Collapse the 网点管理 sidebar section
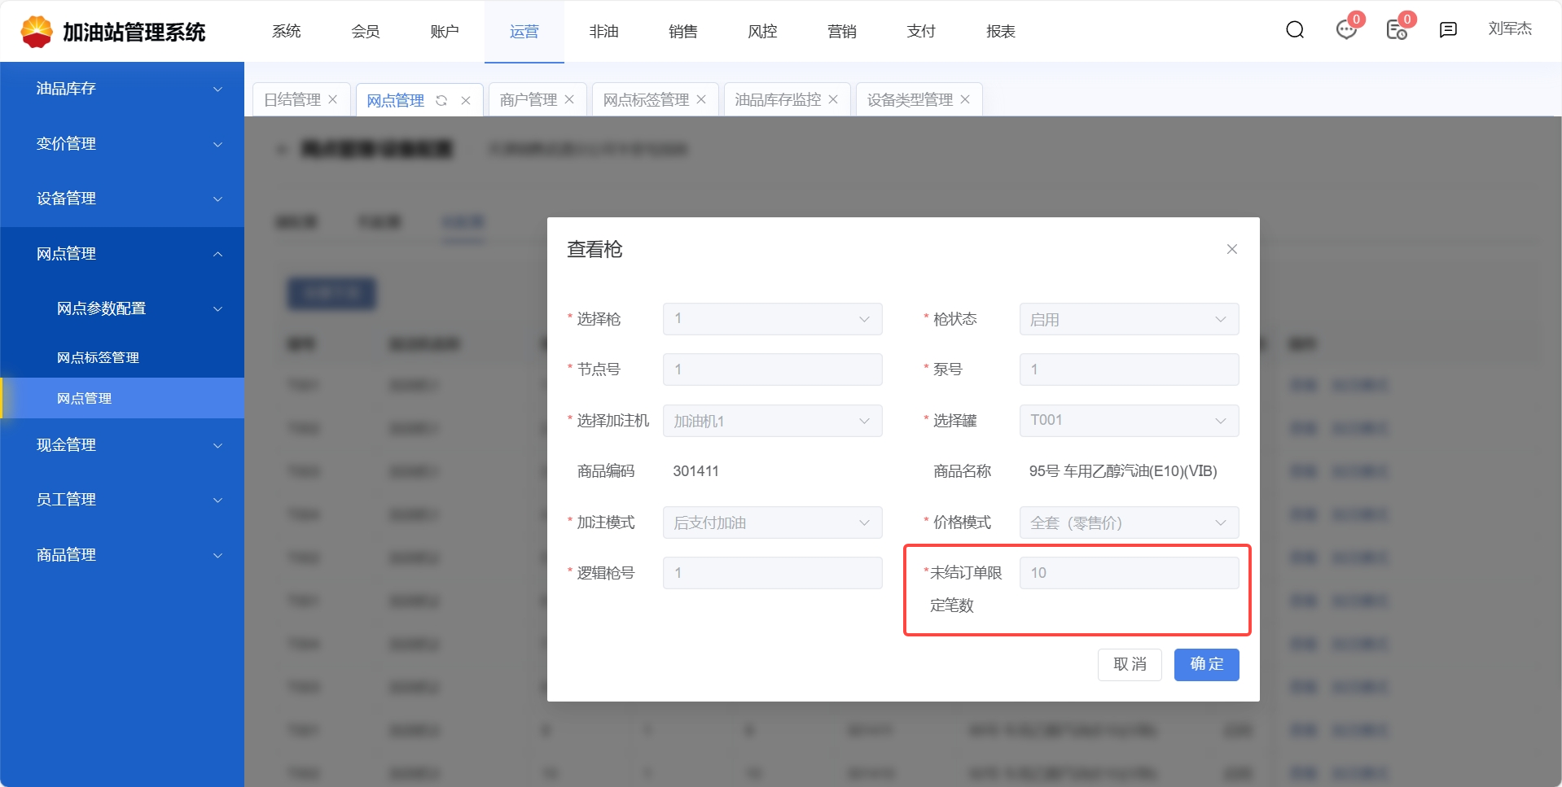 click(x=122, y=254)
